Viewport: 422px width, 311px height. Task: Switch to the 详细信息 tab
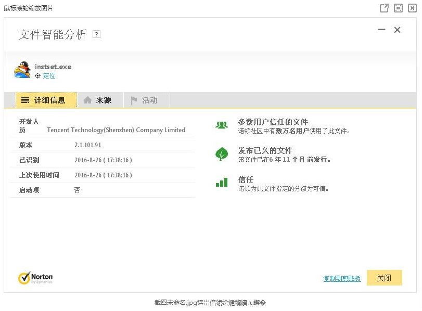coord(46,100)
